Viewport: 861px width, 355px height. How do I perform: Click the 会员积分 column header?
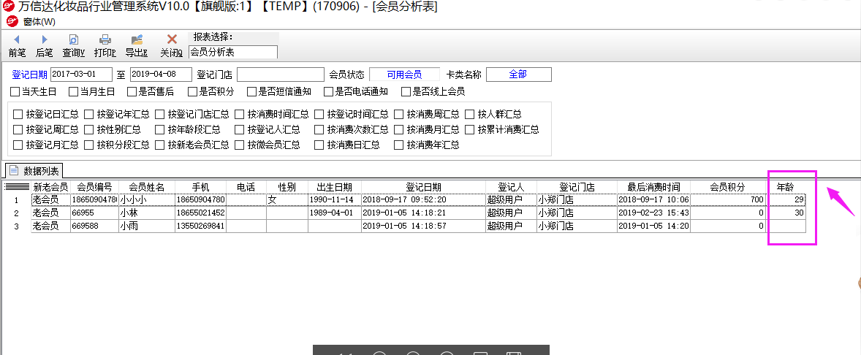(x=727, y=187)
